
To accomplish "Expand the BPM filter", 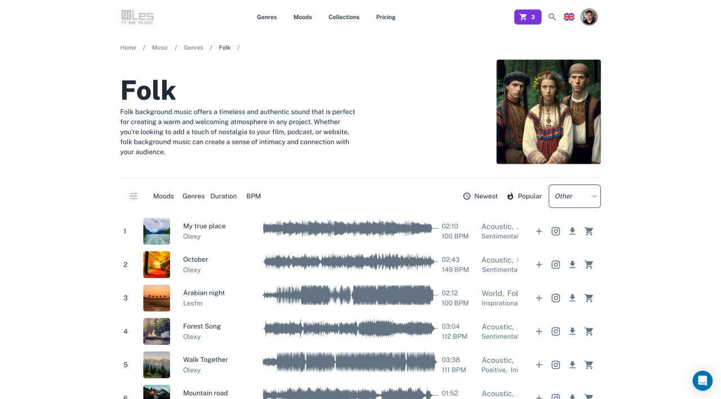I will pos(253,196).
